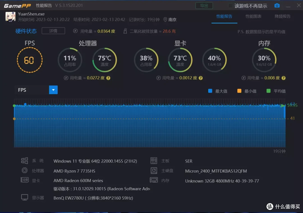Click the orange 最小值 legend swatch
This screenshot has height=213, width=303.
[239, 91]
